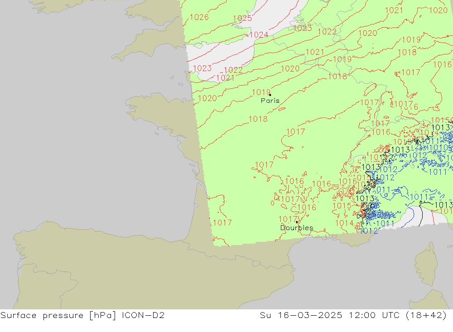Click the 1017 label just above Dourbies

[288, 219]
